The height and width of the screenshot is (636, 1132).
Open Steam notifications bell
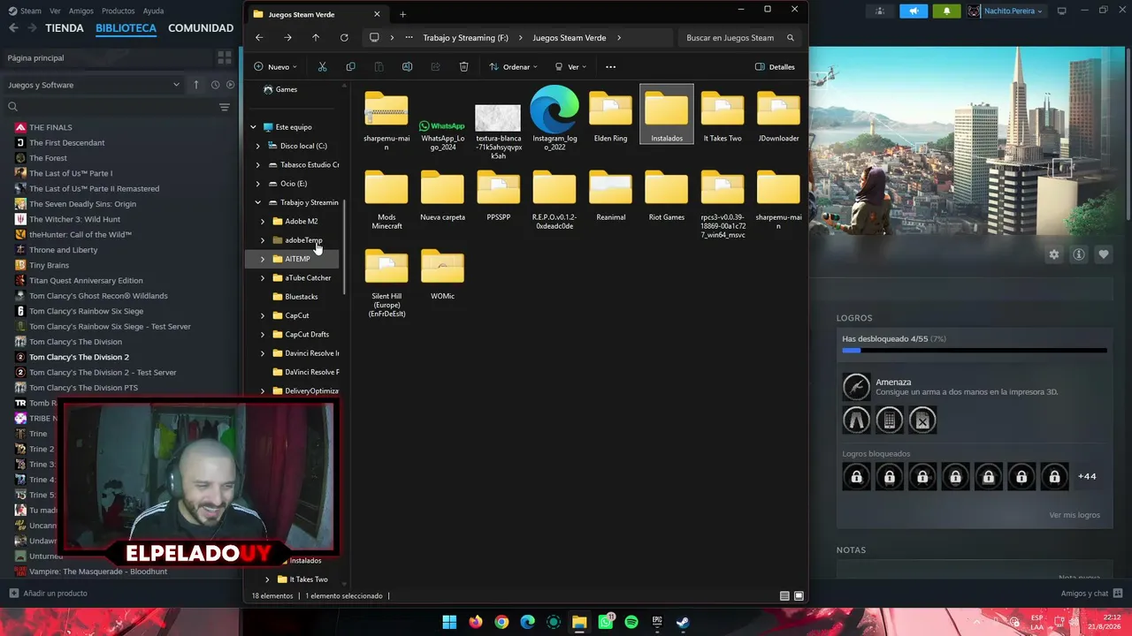[946, 11]
